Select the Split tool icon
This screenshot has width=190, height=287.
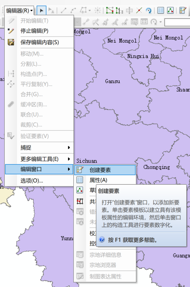[139, 11]
